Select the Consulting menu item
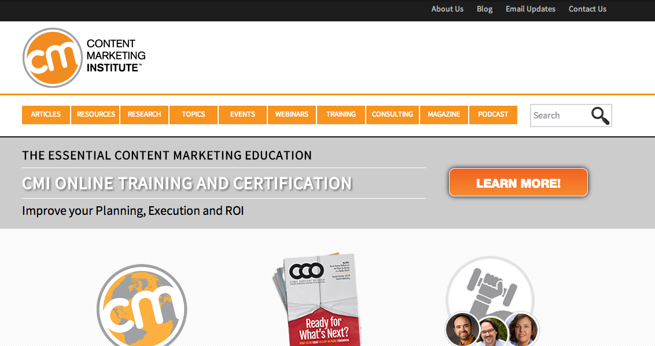 click(393, 114)
